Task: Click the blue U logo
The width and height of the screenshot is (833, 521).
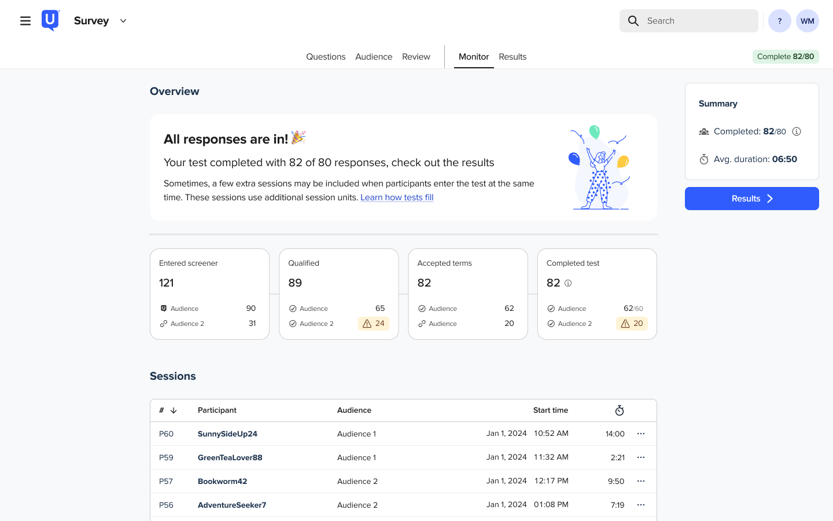Action: click(x=50, y=20)
